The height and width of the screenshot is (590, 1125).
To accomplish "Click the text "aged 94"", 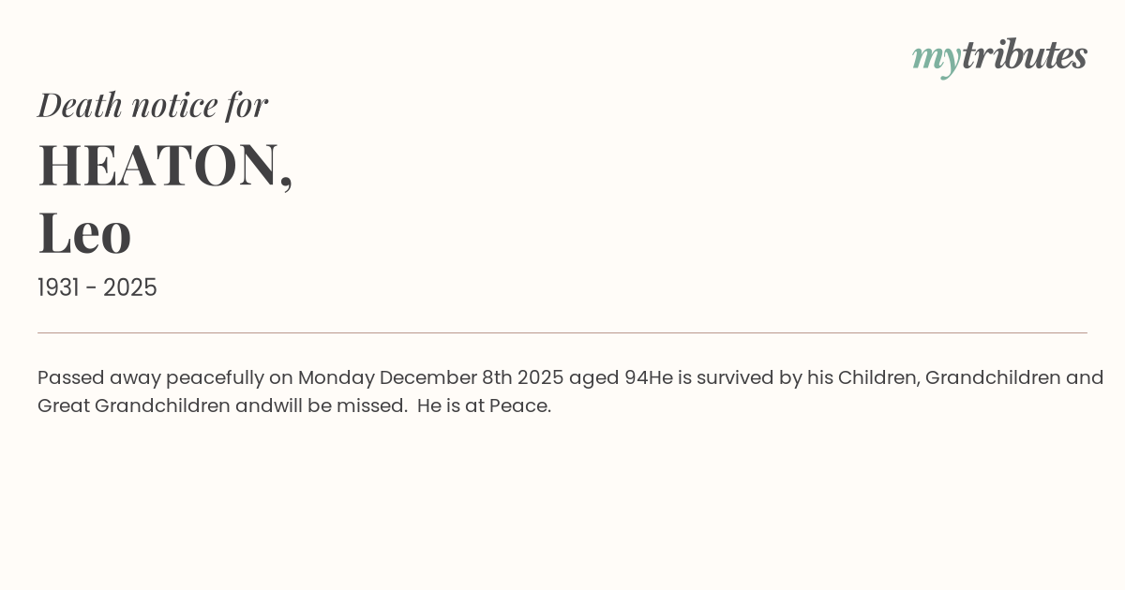I will [608, 377].
